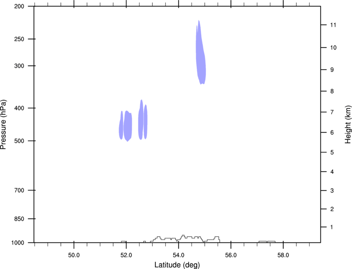352x269 pixels.
Task: Click the 10 km height label
Action: pyautogui.click(x=333, y=48)
